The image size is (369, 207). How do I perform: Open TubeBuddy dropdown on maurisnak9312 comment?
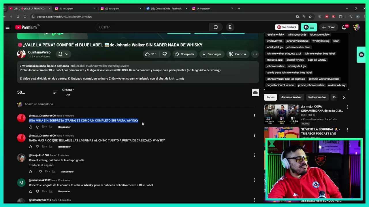coord(44,191)
